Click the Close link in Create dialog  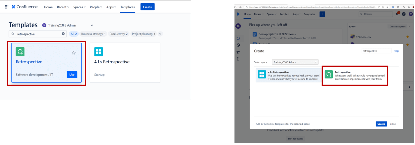coord(392,124)
